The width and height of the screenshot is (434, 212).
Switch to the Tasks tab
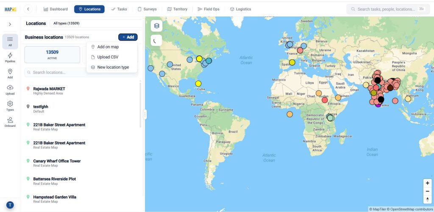[x=119, y=9]
